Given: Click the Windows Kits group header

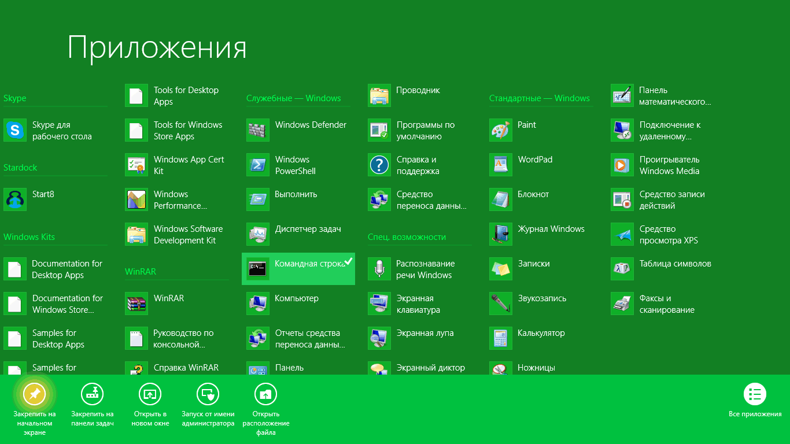Looking at the screenshot, I should (x=29, y=237).
